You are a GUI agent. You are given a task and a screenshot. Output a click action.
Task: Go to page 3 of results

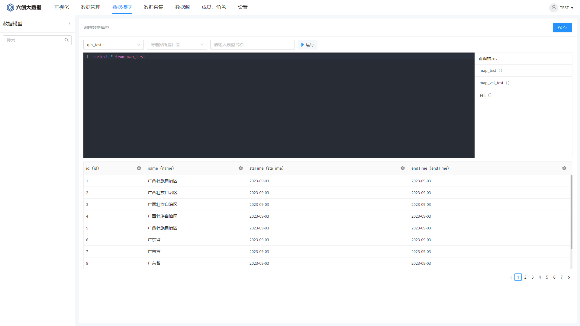click(x=533, y=277)
